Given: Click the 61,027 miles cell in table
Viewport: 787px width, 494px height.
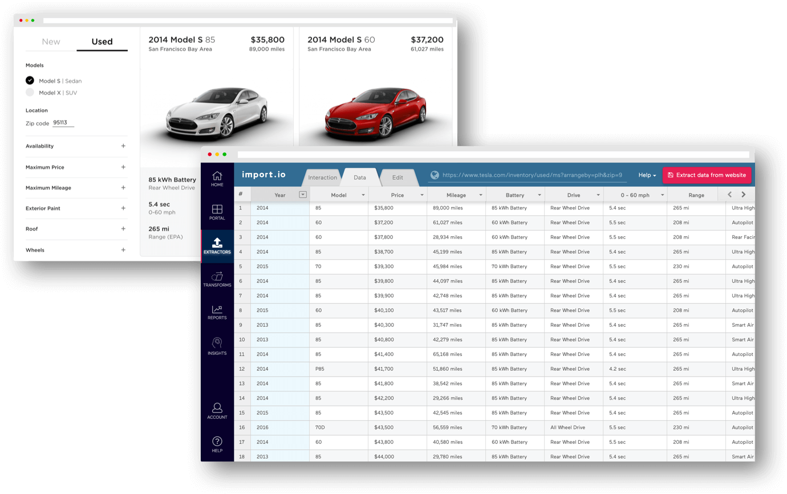Looking at the screenshot, I should (456, 222).
